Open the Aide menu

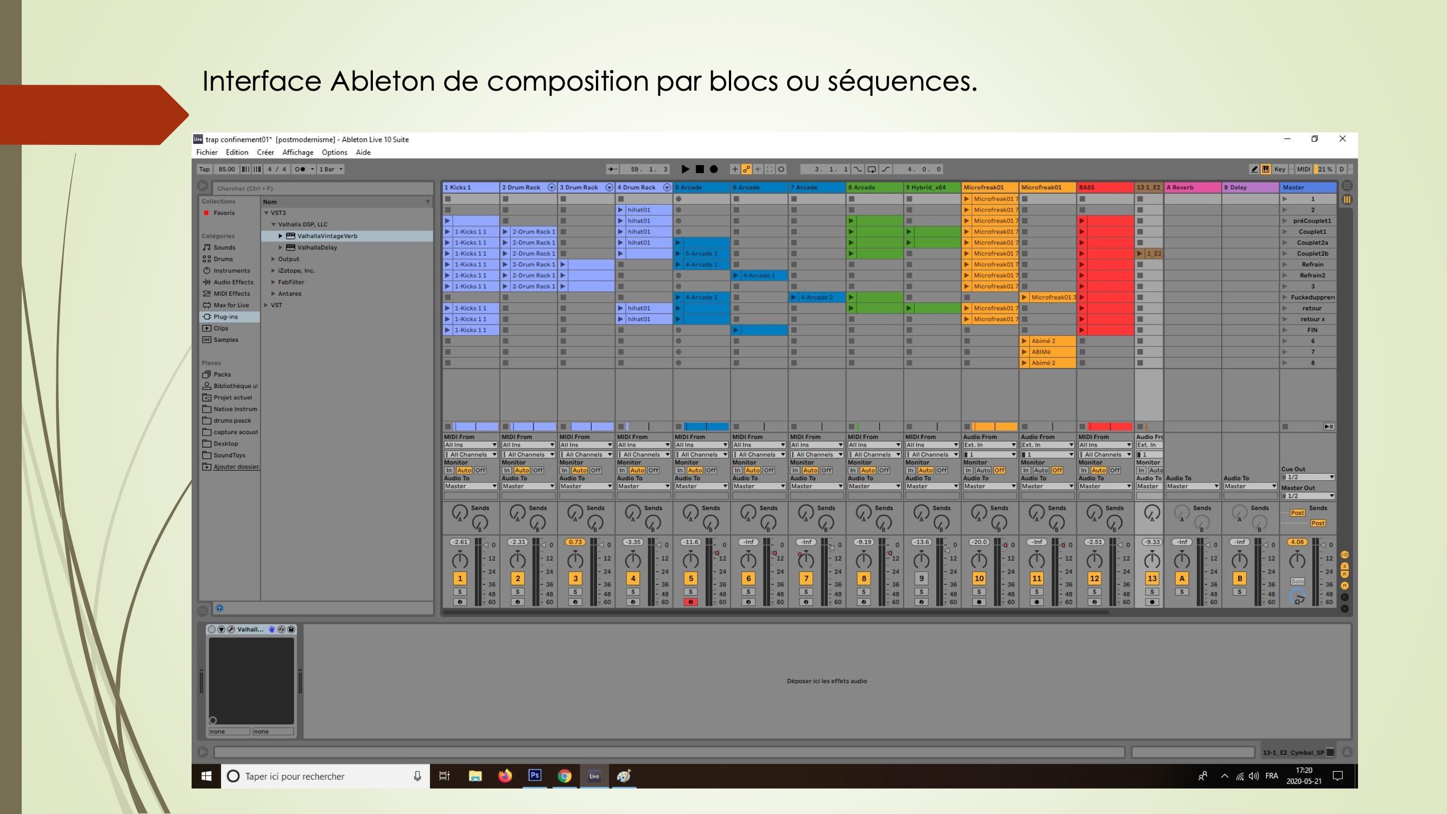363,152
